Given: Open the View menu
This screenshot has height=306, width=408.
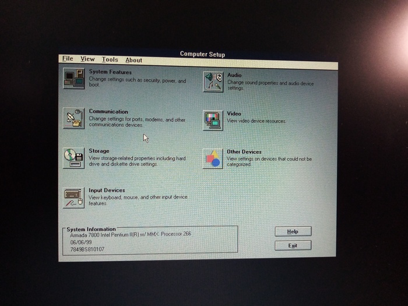Looking at the screenshot, I should coord(87,59).
